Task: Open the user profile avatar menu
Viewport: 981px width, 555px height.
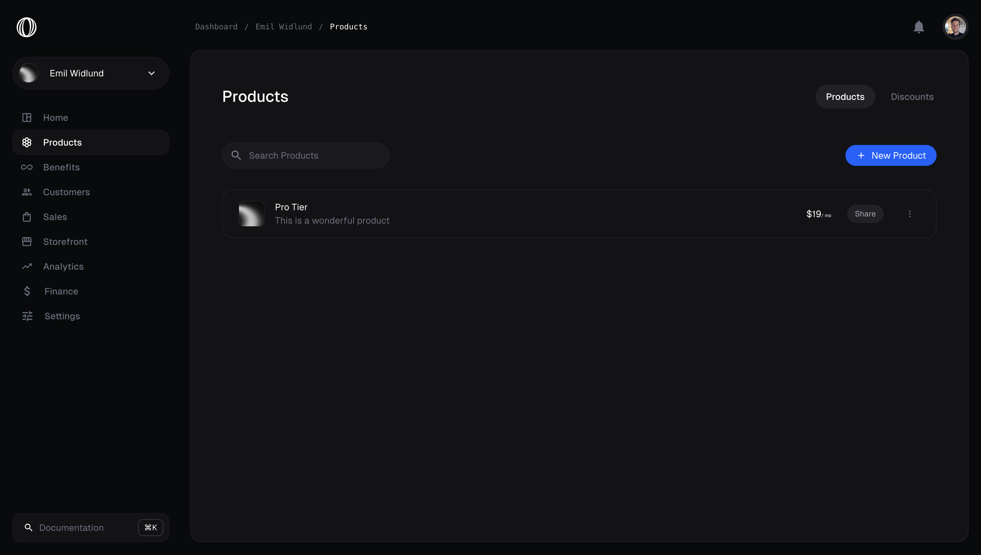Action: coord(955,27)
